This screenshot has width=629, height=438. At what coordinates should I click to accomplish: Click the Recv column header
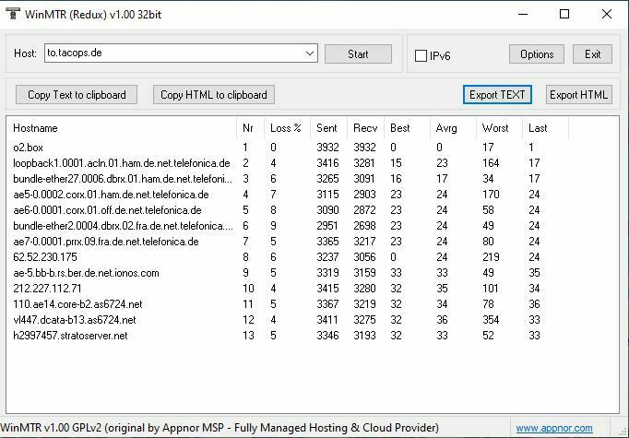[365, 128]
